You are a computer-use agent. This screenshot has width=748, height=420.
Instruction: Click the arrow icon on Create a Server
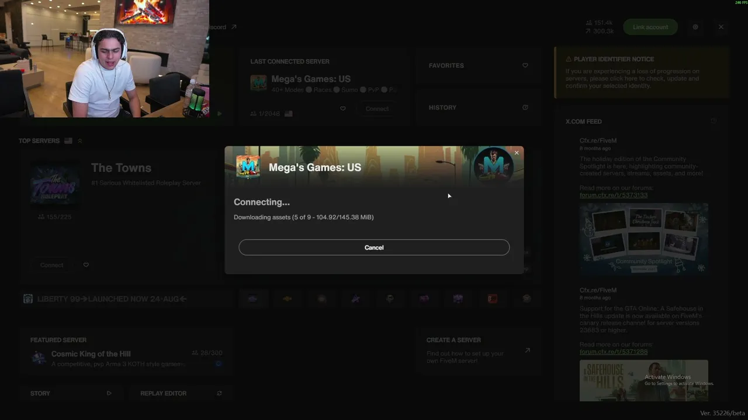click(x=527, y=351)
